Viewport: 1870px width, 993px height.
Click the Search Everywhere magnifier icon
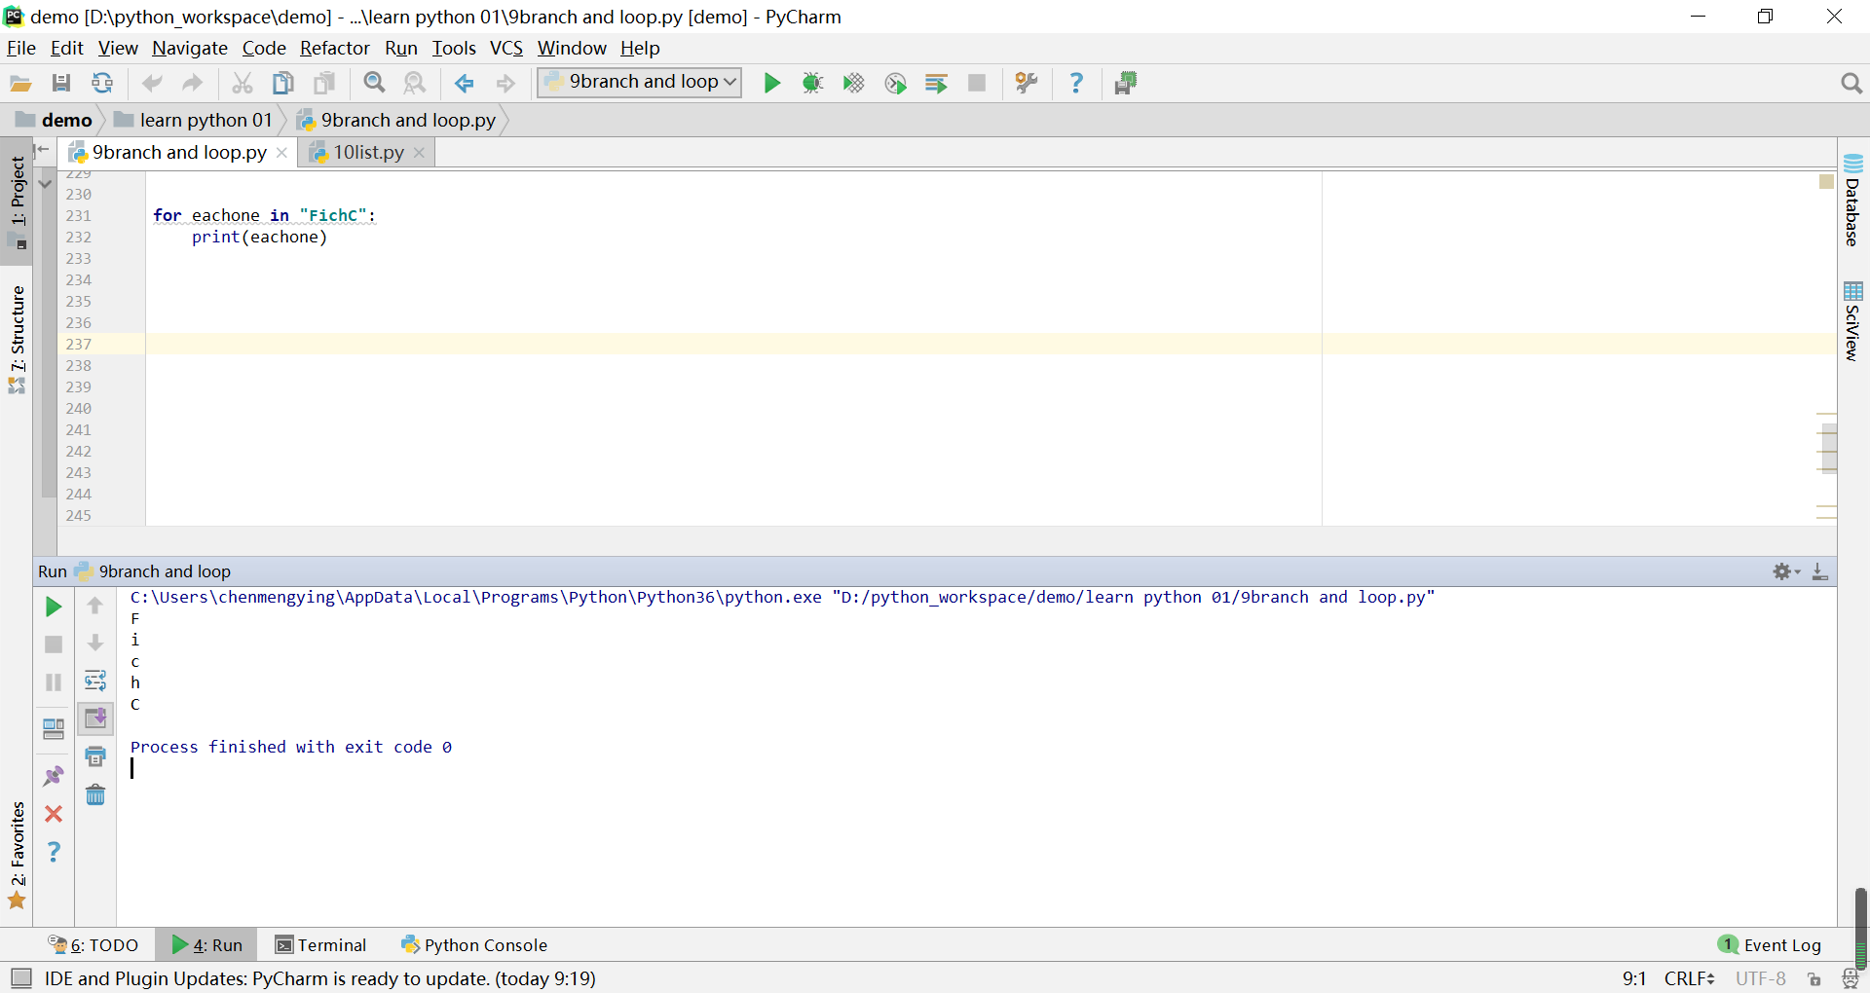[1851, 84]
